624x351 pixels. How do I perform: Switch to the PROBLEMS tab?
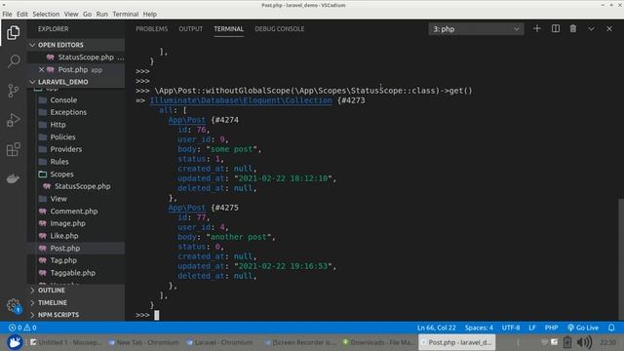(x=152, y=29)
